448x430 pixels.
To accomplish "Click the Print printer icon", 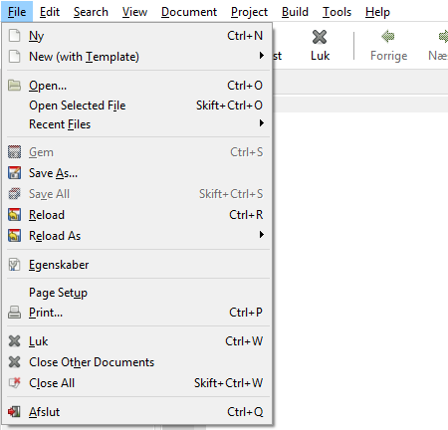I will (14, 313).
